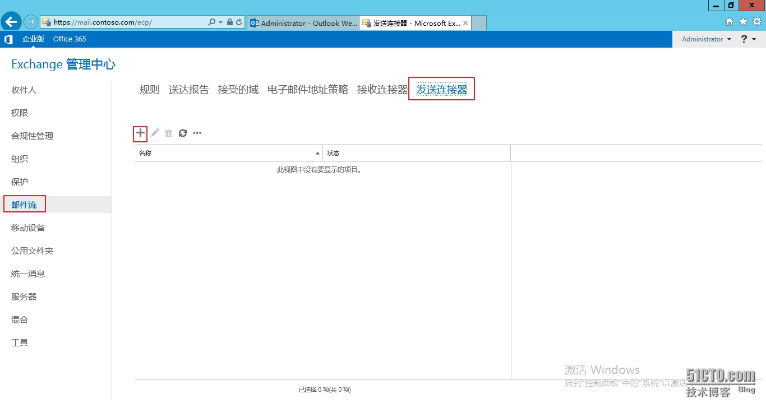Refresh the send connector list
The height and width of the screenshot is (408, 766).
point(183,133)
